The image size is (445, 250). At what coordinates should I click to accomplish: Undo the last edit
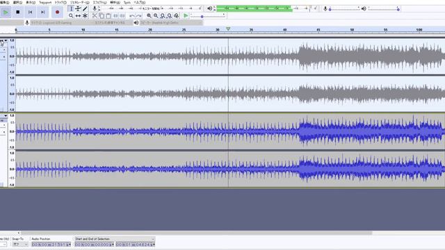(132, 16)
